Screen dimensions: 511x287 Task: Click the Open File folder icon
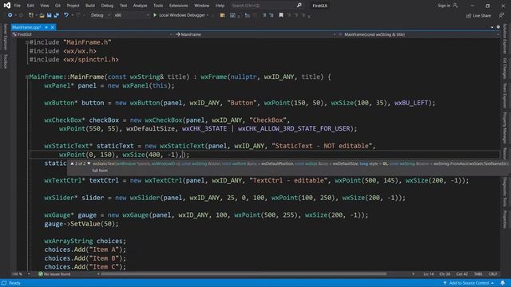click(42, 15)
